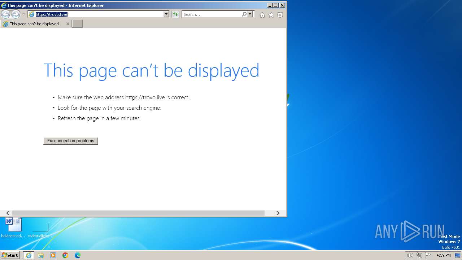Expand the address bar autocomplete dropdown
This screenshot has width=462, height=260.
tap(166, 14)
